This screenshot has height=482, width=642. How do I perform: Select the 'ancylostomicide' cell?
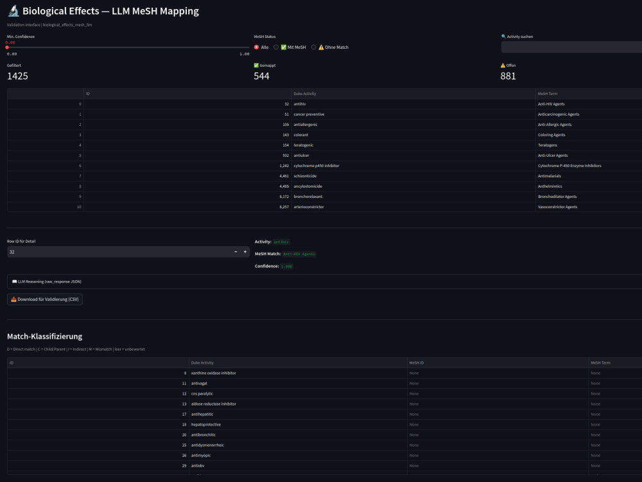(413, 186)
